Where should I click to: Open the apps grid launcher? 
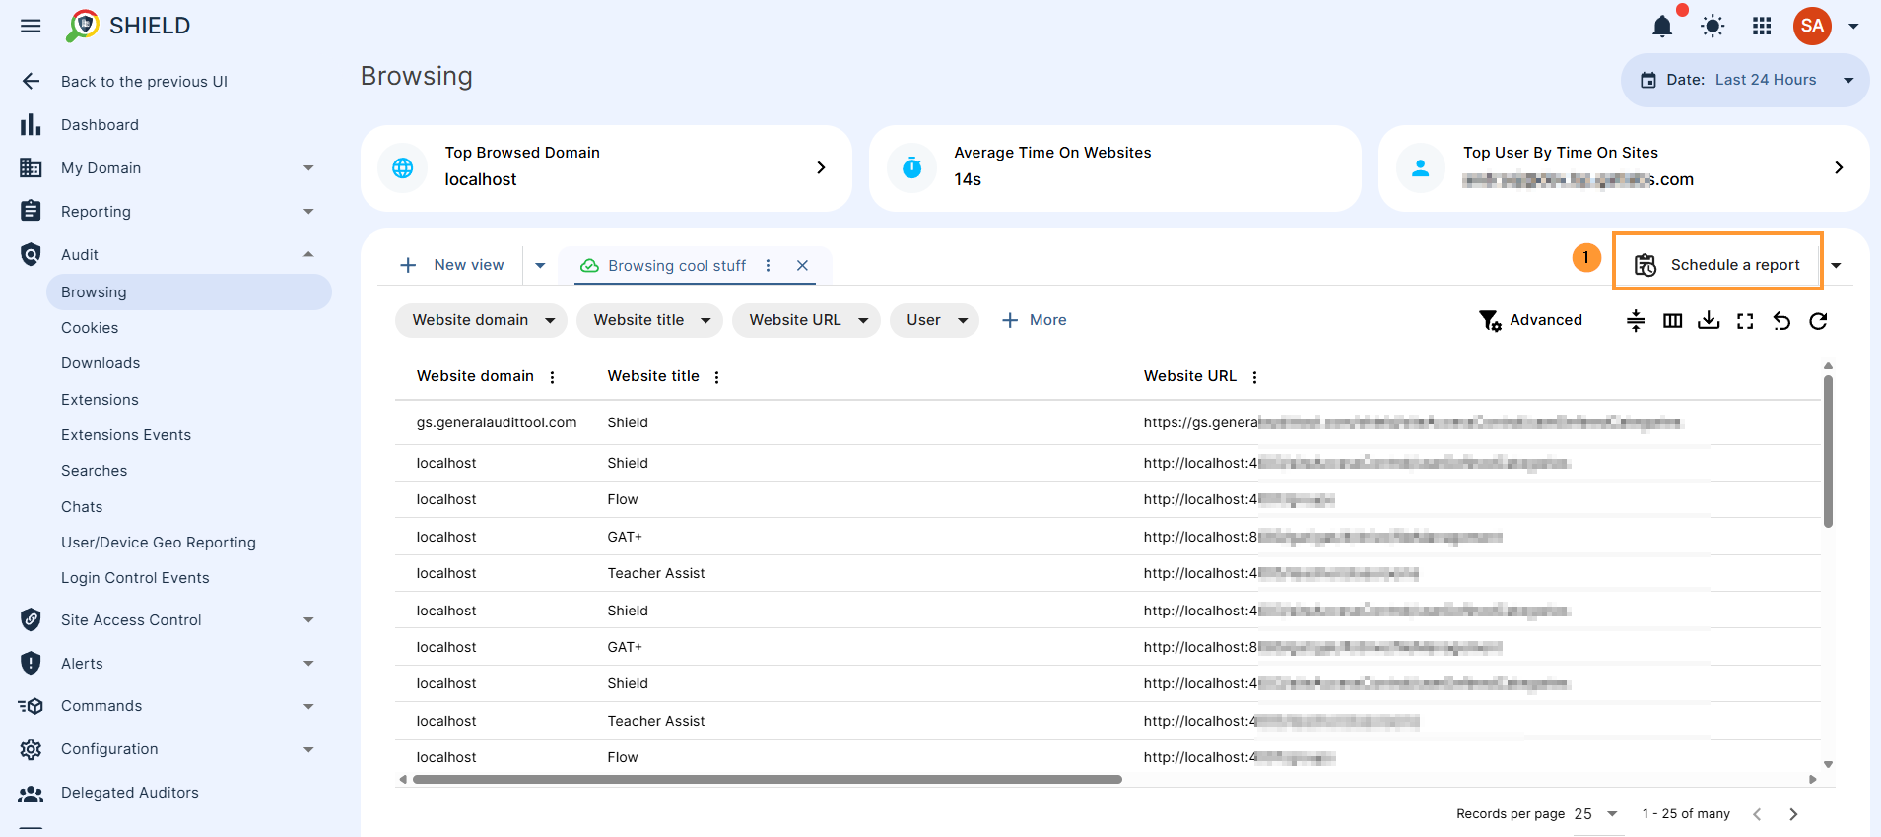(x=1762, y=27)
